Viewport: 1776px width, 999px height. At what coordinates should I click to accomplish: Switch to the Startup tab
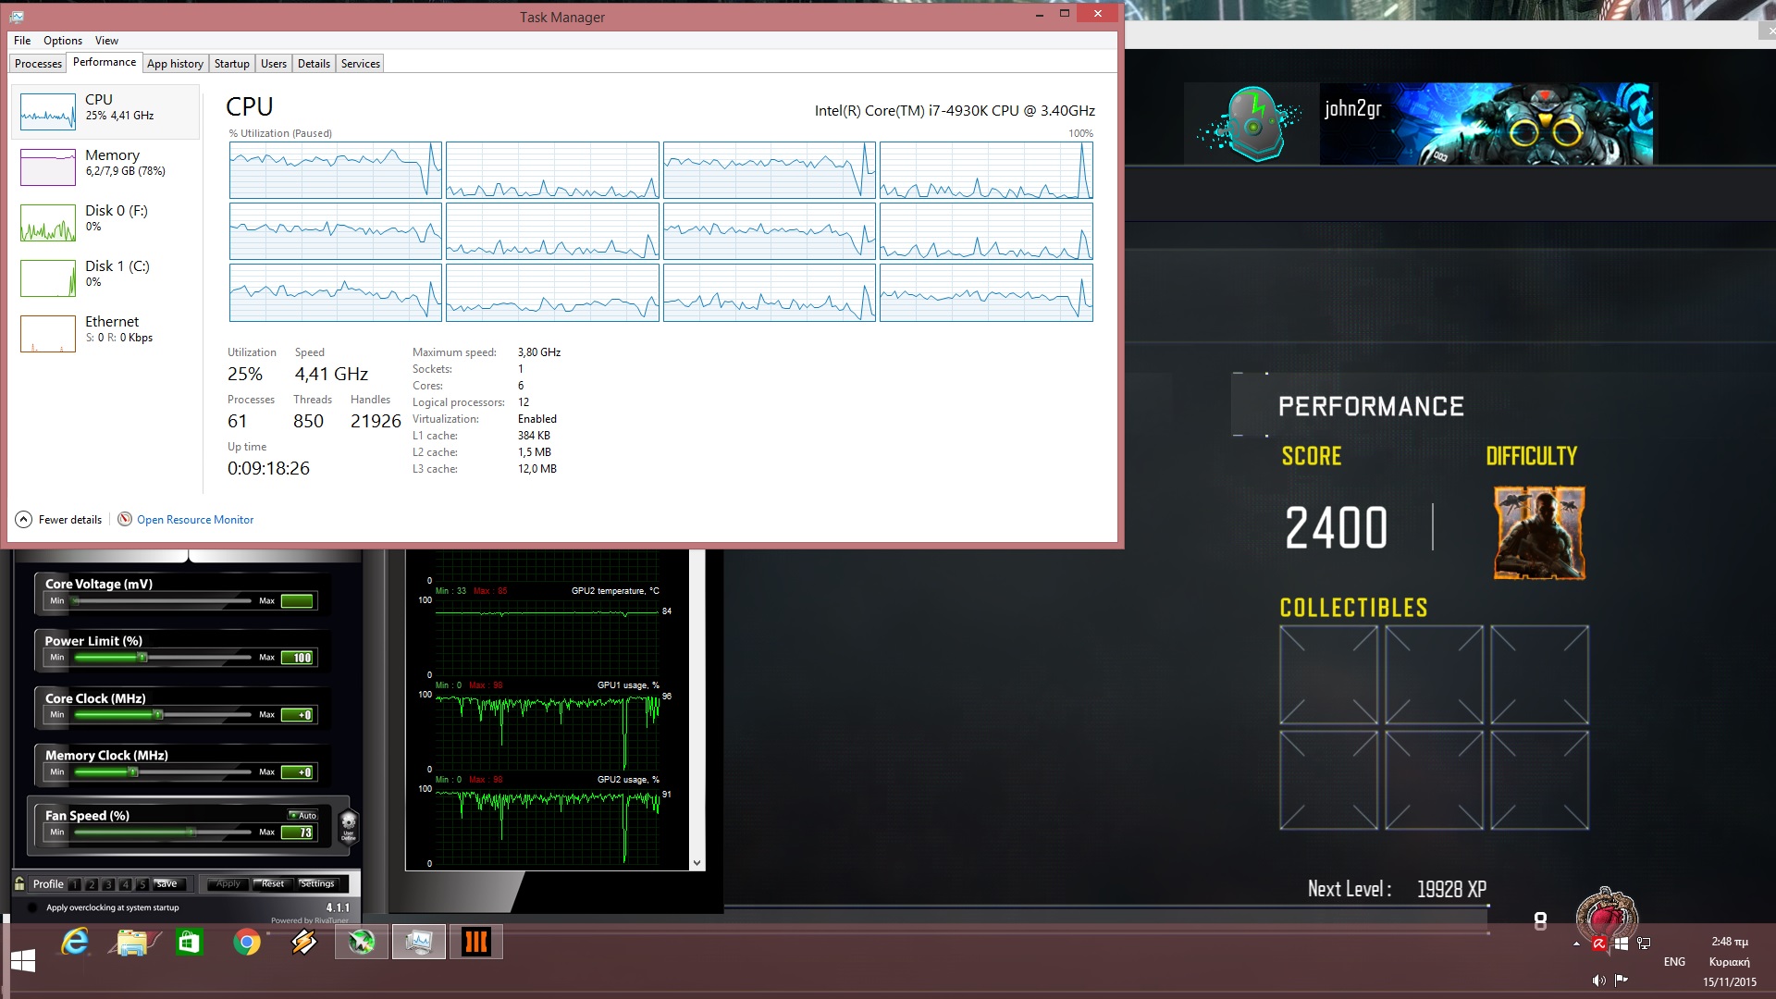click(x=231, y=64)
